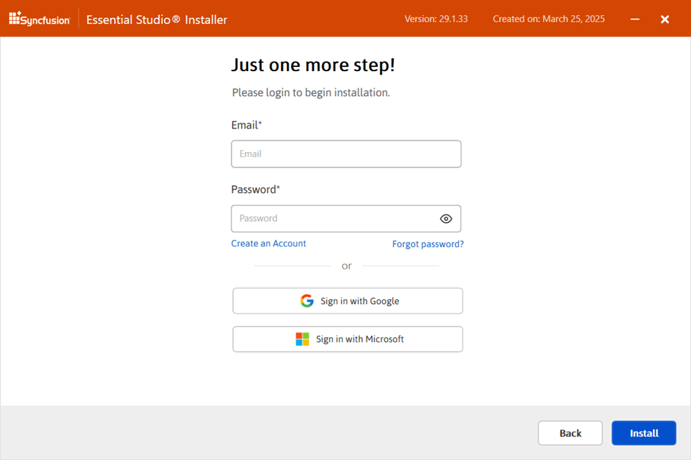The image size is (691, 460).
Task: Focus the Email input field
Action: click(x=346, y=154)
